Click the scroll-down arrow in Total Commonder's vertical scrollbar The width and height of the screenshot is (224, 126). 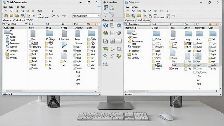[x=99, y=88]
